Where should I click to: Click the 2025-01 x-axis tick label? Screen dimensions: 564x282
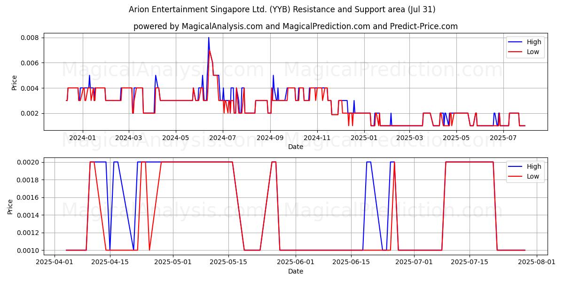tap(364, 138)
